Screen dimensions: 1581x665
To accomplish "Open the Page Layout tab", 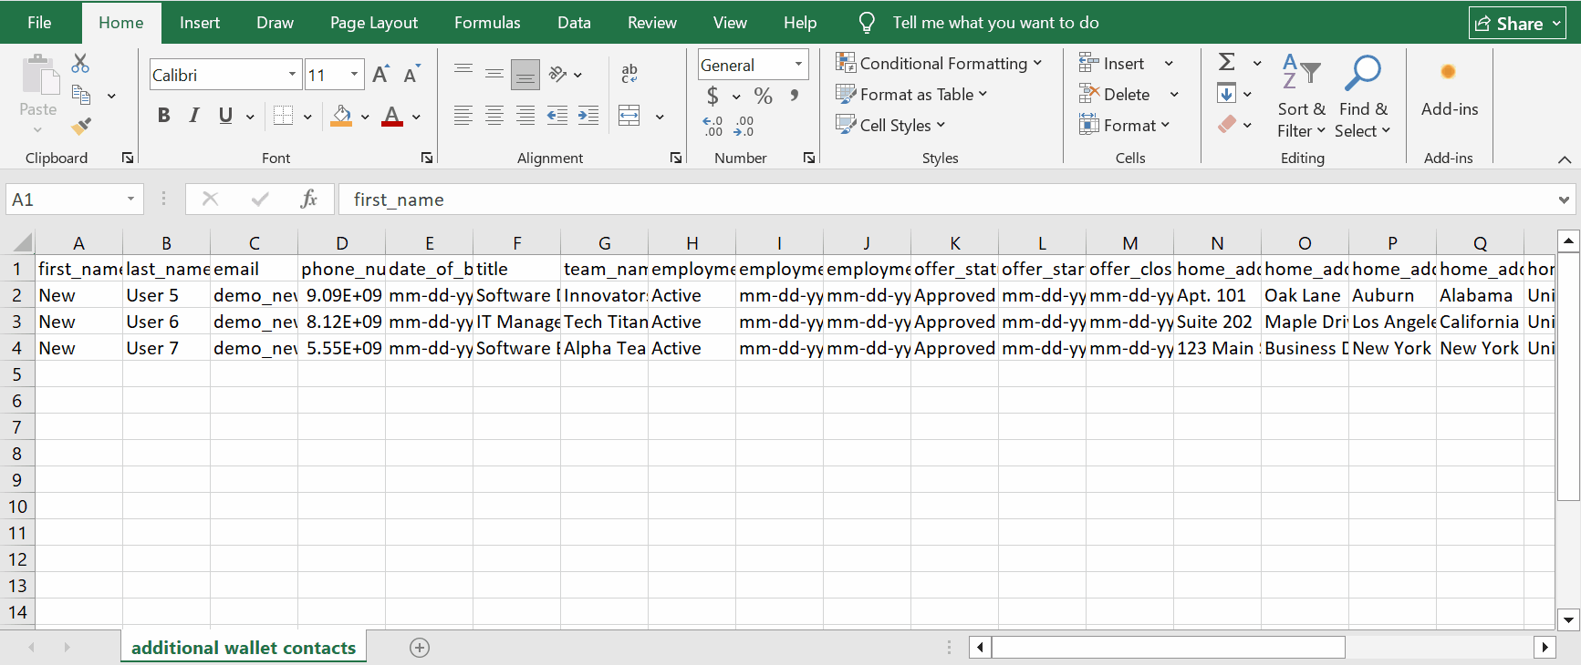I will pyautogui.click(x=373, y=23).
